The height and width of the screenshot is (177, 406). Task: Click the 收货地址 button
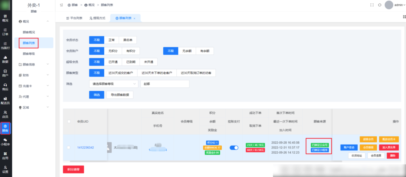[357, 156]
